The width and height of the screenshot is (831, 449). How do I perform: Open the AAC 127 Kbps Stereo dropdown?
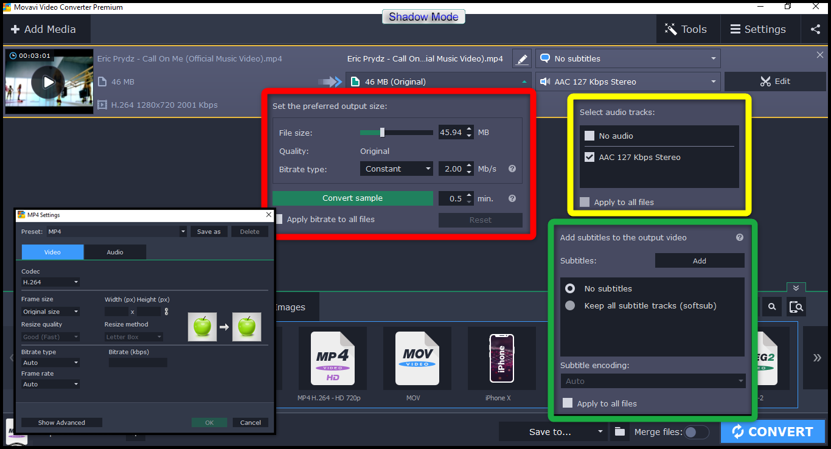click(628, 82)
